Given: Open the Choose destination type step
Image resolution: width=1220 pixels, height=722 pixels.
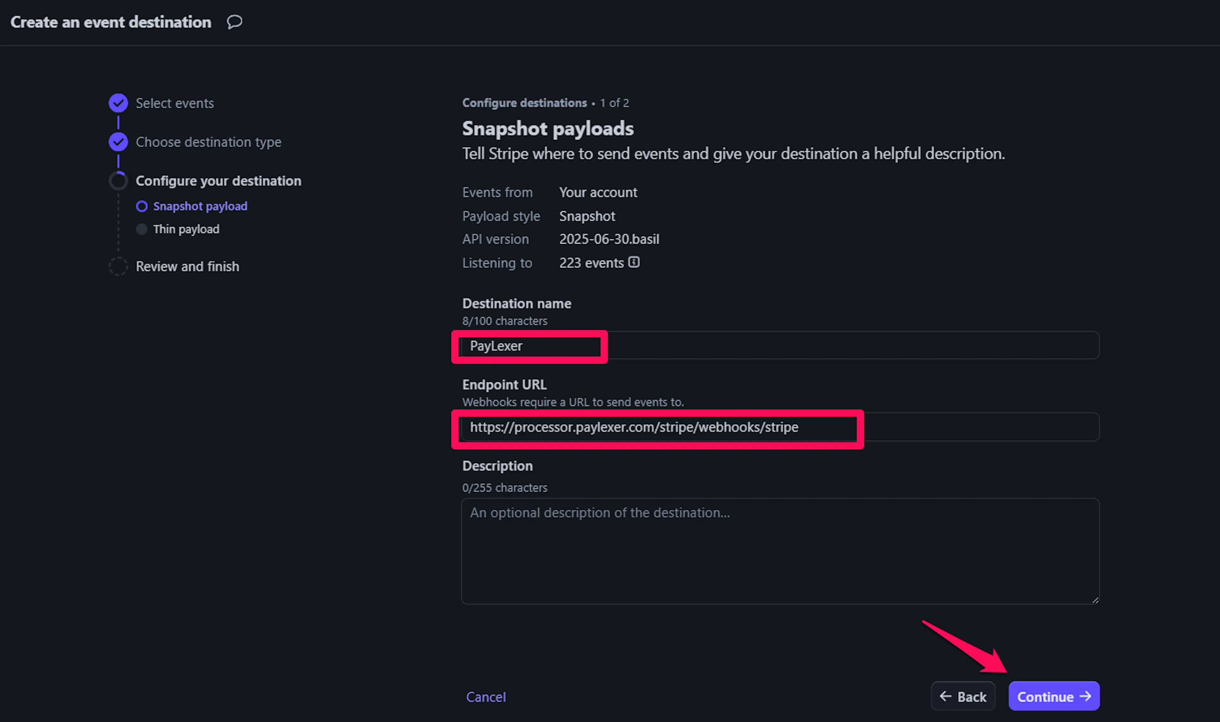Looking at the screenshot, I should [x=208, y=142].
